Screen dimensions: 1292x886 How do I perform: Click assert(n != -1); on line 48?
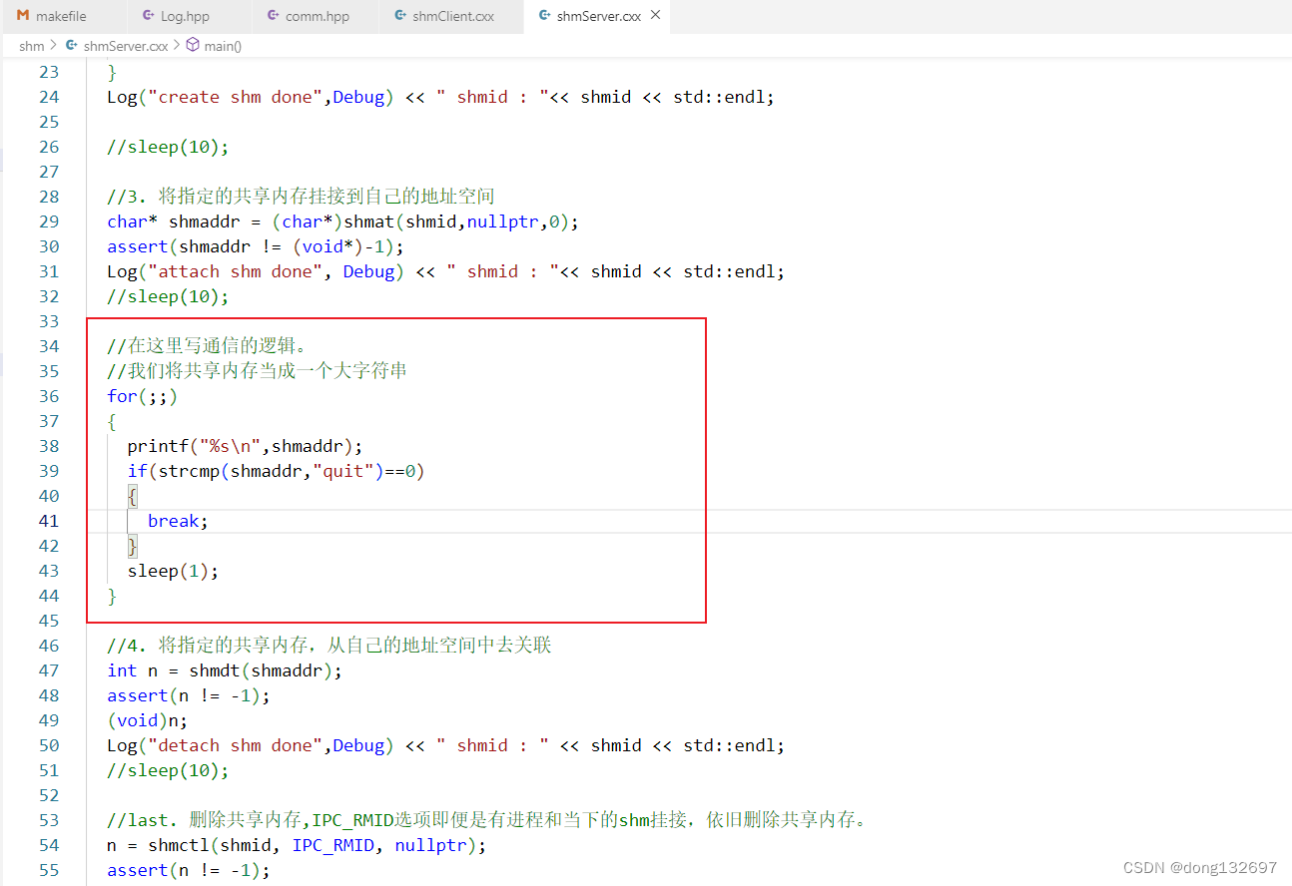coord(189,695)
